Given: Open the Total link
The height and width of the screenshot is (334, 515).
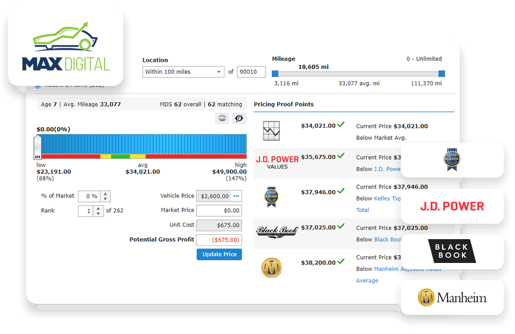Looking at the screenshot, I should point(363,210).
